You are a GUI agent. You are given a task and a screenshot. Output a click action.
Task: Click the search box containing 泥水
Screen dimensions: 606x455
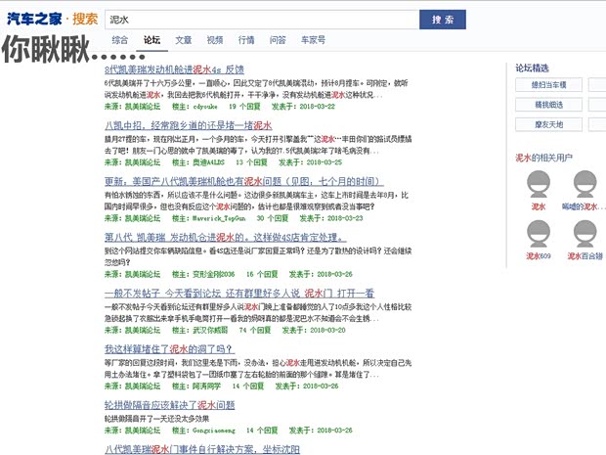click(x=262, y=20)
